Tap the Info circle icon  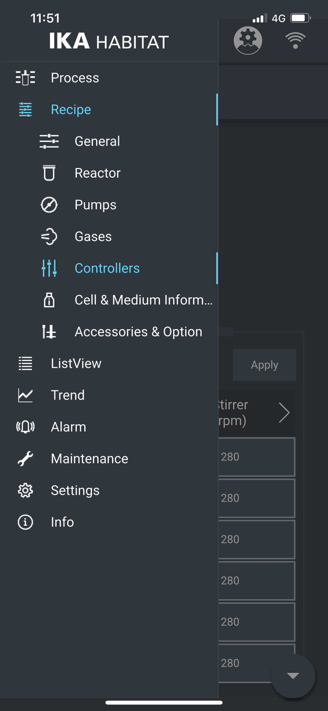click(25, 522)
